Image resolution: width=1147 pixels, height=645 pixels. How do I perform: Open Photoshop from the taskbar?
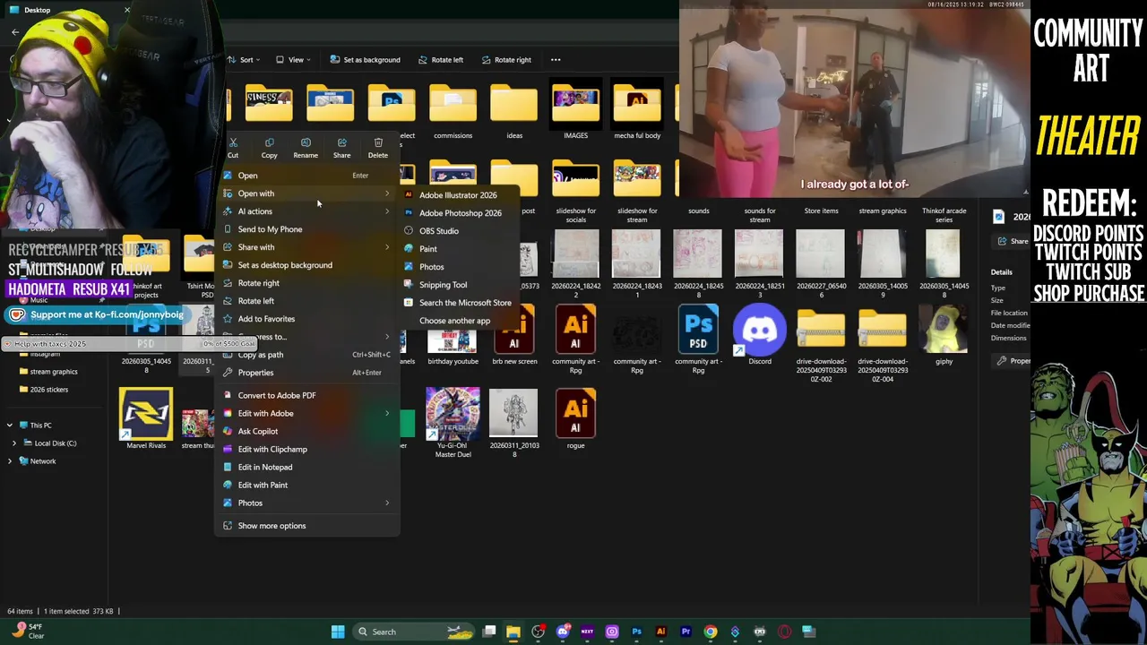pos(636,632)
